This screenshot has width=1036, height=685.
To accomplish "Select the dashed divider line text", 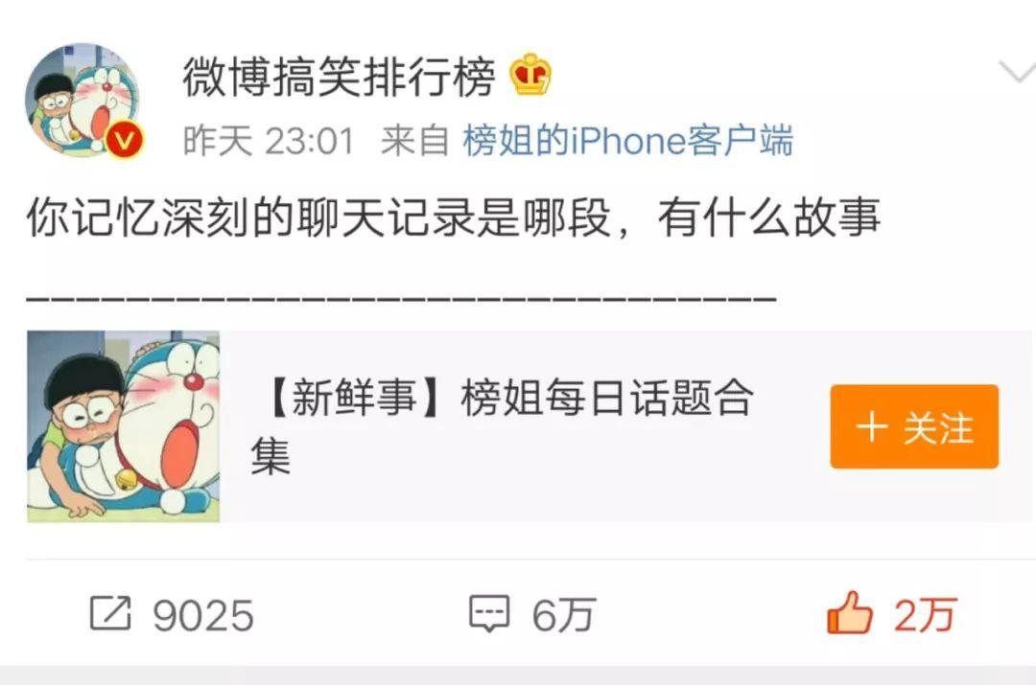I will pos(401,298).
